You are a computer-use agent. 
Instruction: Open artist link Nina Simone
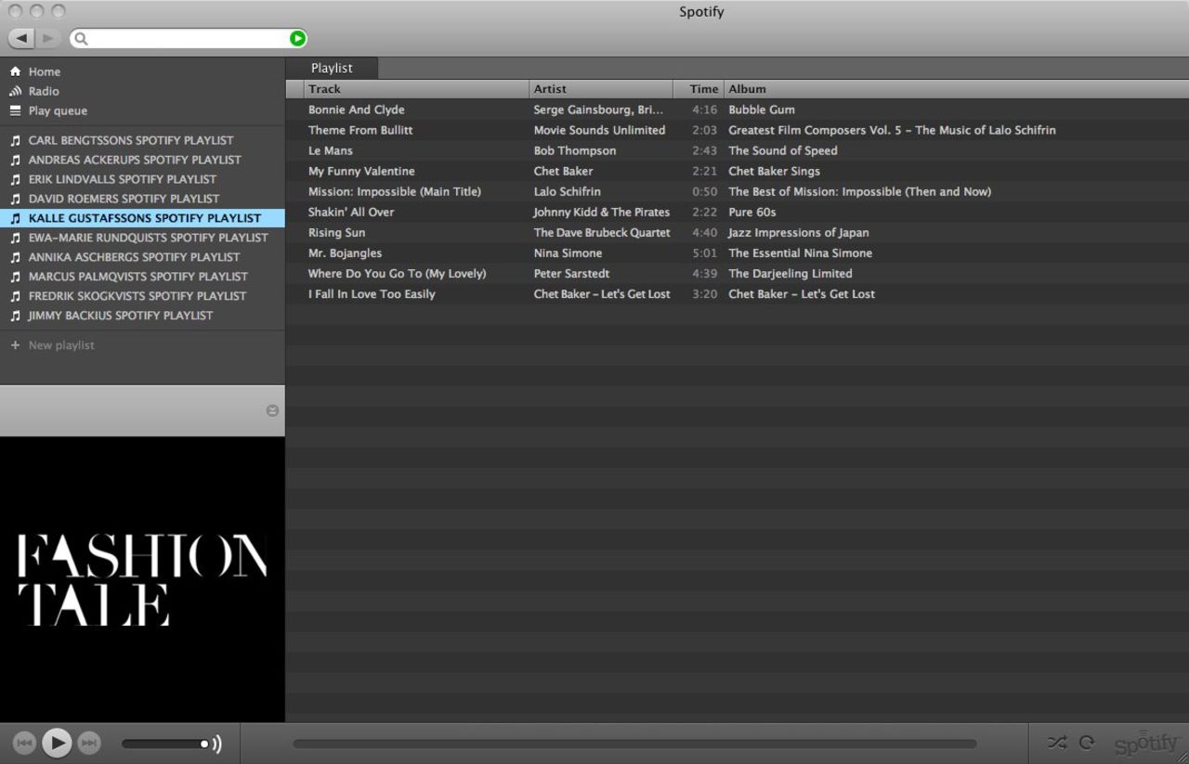[568, 253]
